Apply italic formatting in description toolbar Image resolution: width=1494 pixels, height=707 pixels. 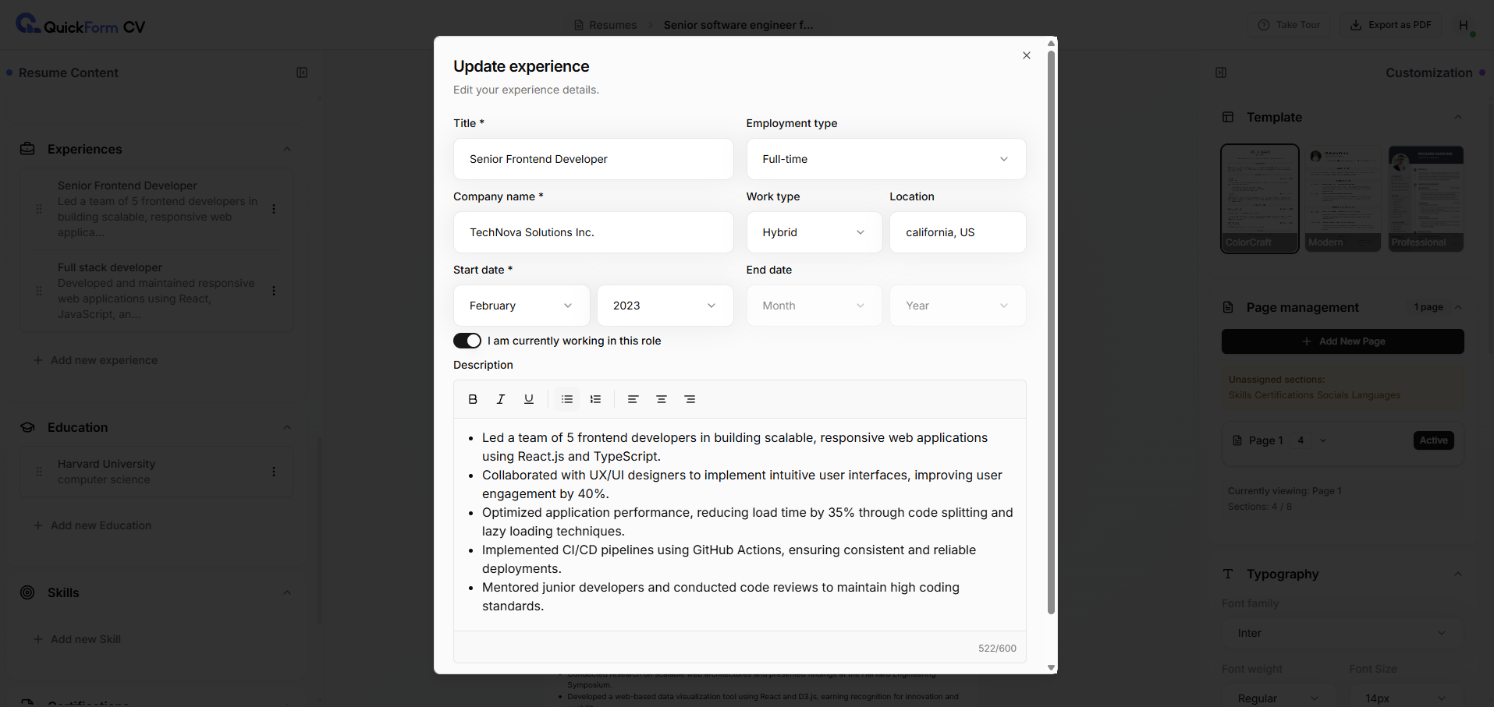501,399
